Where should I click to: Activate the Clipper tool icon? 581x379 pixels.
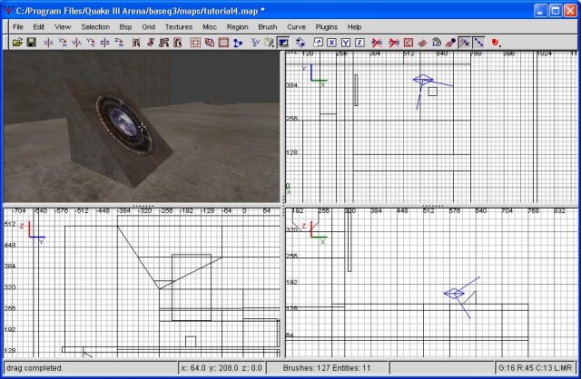click(238, 43)
